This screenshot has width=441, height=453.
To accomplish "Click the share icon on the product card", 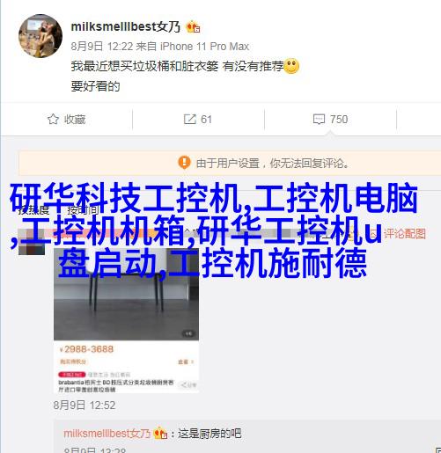I will pyautogui.click(x=187, y=384).
